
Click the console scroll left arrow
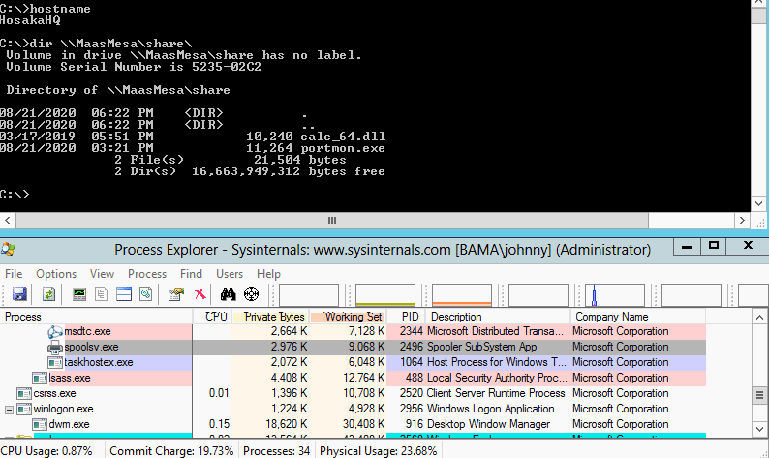point(8,221)
